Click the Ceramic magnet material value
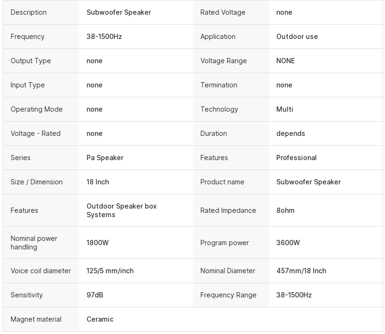Image resolution: width=385 pixels, height=334 pixels. tap(100, 319)
